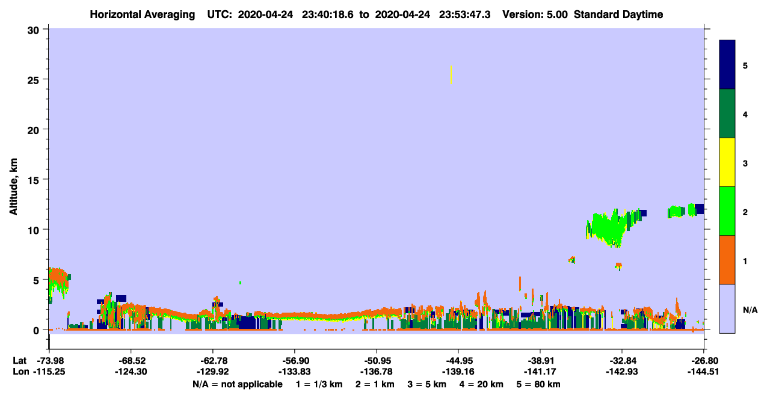
Task: Click the lavender N/A color bar segment
Action: (727, 308)
